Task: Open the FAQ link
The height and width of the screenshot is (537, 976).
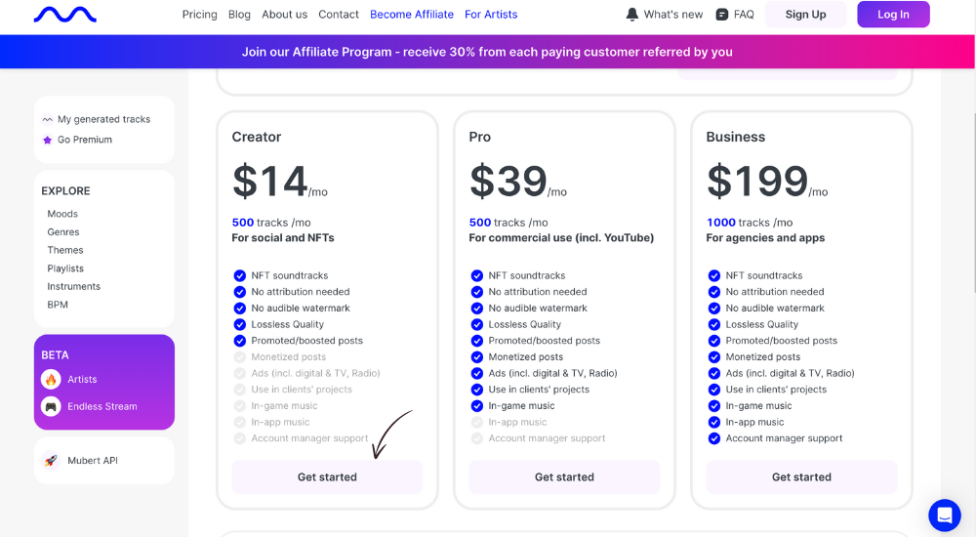Action: coord(744,15)
